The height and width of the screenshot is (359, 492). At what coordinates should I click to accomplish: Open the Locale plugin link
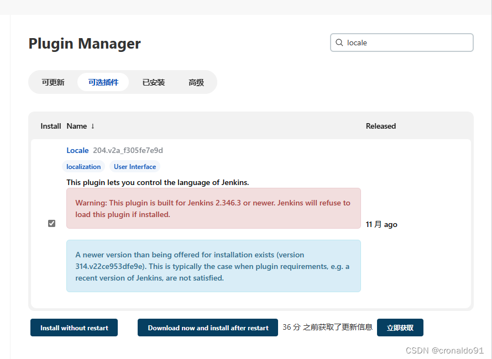[x=77, y=150]
